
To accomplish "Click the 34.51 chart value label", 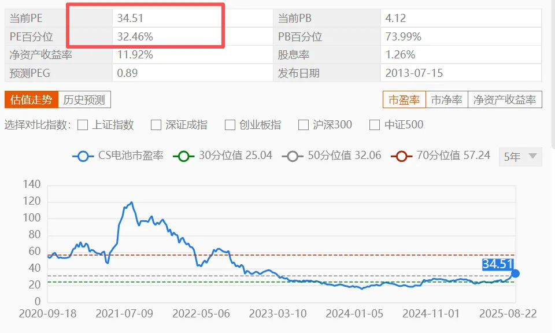I will (498, 264).
